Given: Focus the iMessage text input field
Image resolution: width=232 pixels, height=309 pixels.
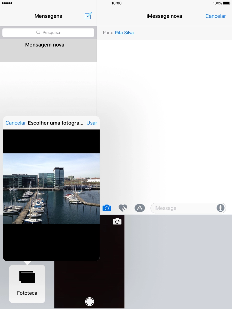Looking at the screenshot, I should pyautogui.click(x=184, y=208).
